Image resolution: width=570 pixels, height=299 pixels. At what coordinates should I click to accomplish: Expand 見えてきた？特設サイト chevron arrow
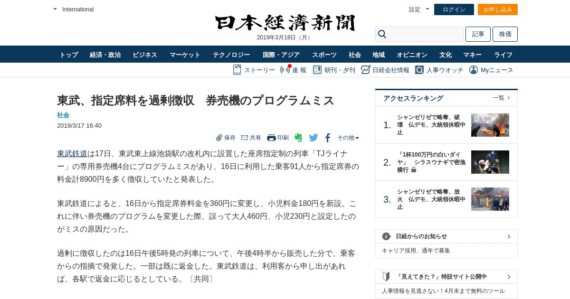coord(509,277)
